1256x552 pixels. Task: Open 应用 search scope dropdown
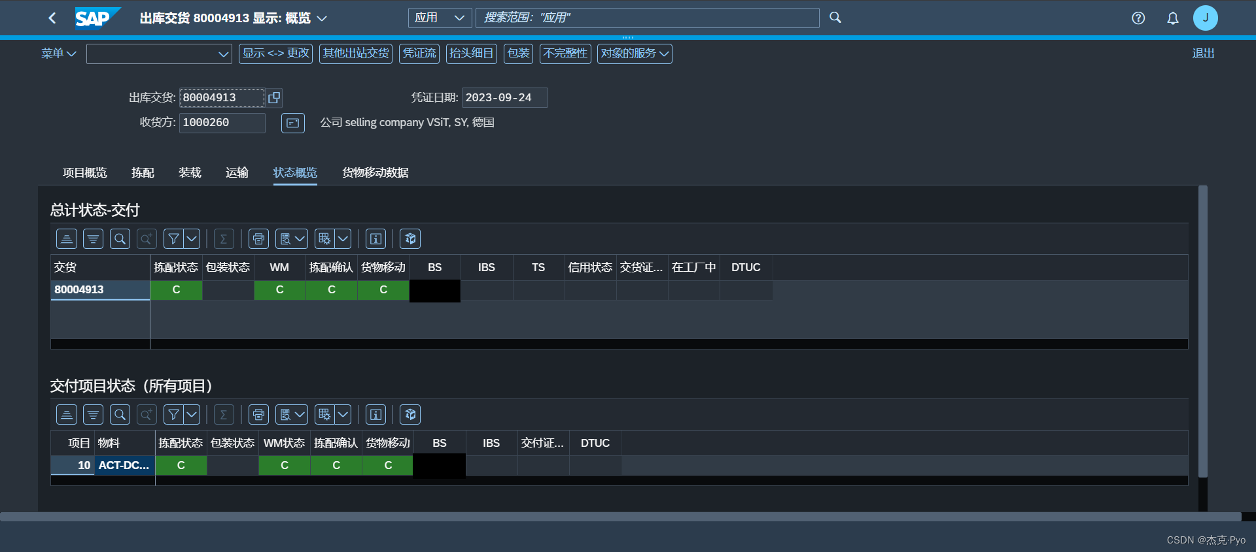coord(440,18)
